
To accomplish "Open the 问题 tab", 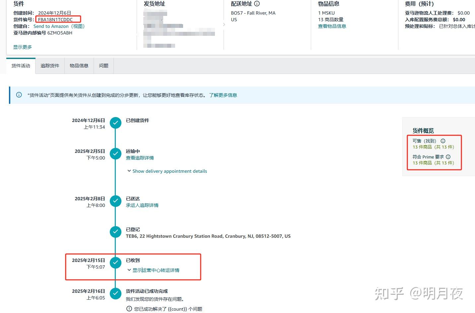I will [x=103, y=66].
